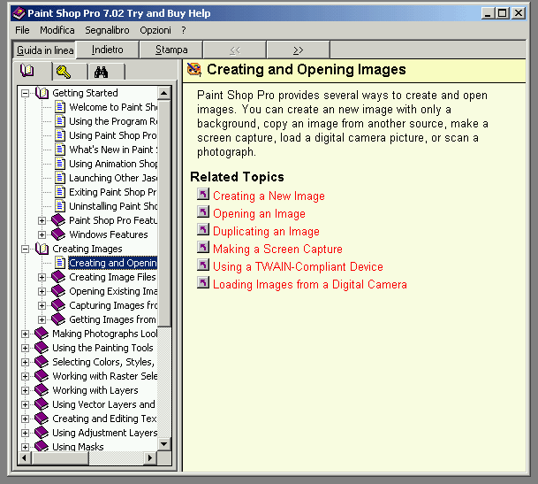The width and height of the screenshot is (538, 484).
Task: Click the page icon next to Using the Program
Action: [60, 121]
